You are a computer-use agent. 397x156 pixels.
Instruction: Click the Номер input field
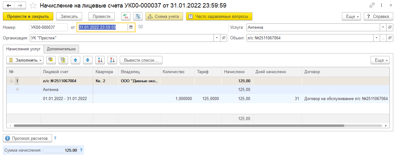pyautogui.click(x=49, y=27)
